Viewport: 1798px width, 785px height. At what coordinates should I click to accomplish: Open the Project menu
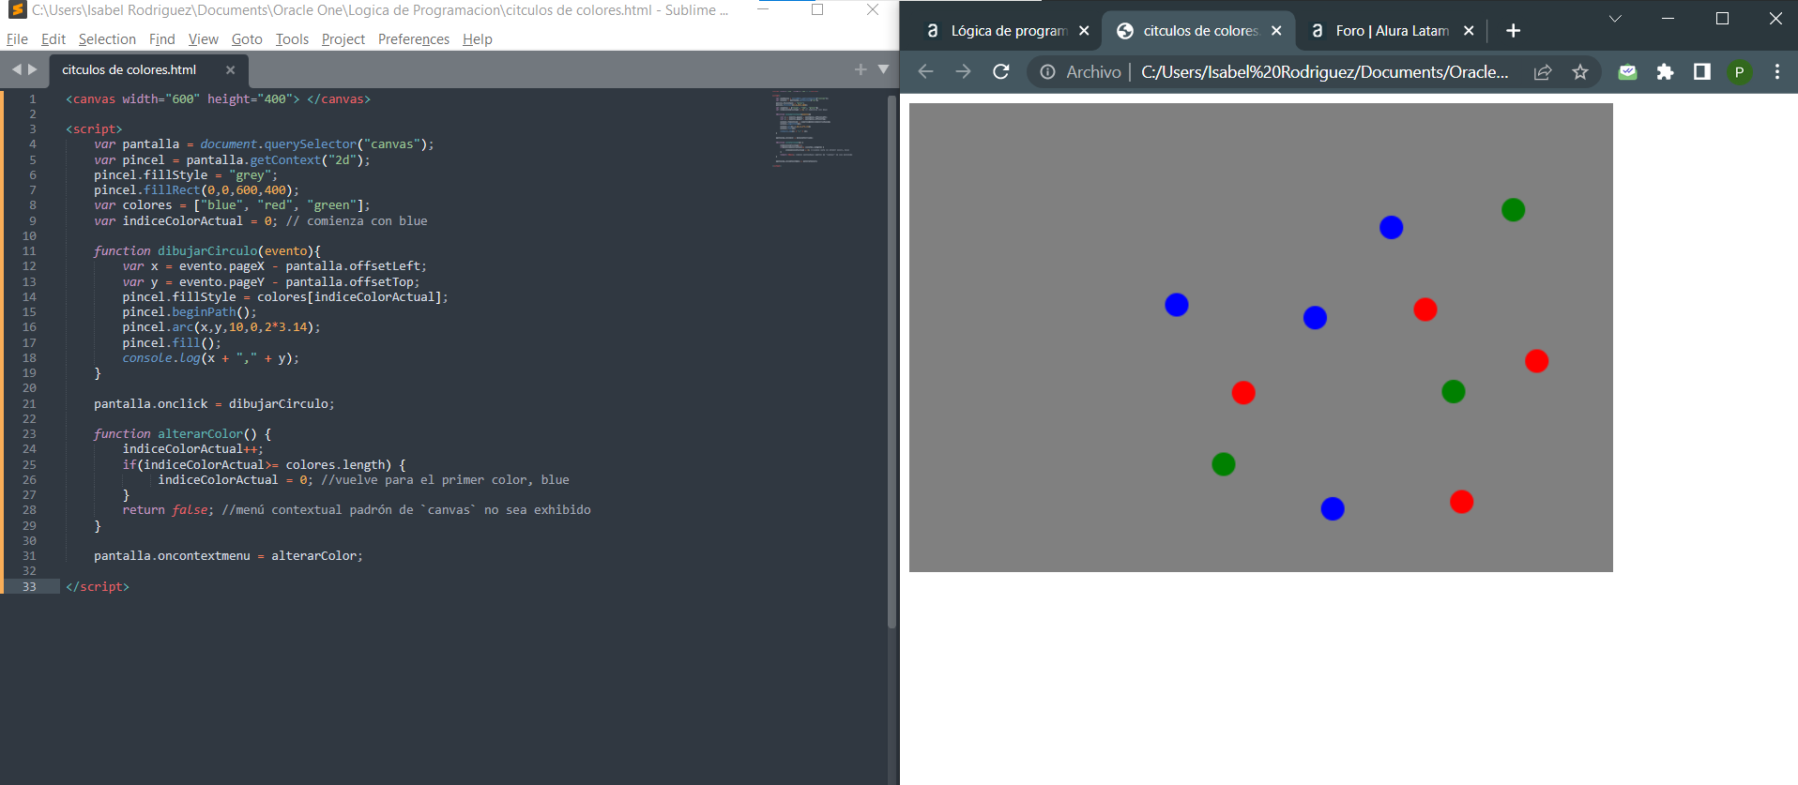pyautogui.click(x=343, y=39)
